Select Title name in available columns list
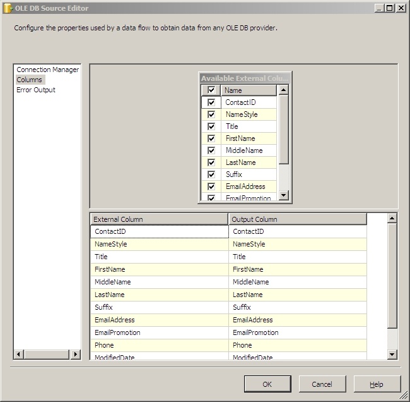Image resolution: width=410 pixels, height=402 pixels. click(249, 126)
